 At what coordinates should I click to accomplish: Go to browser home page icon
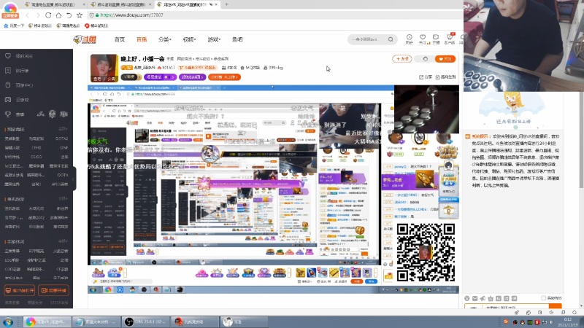tap(58, 15)
